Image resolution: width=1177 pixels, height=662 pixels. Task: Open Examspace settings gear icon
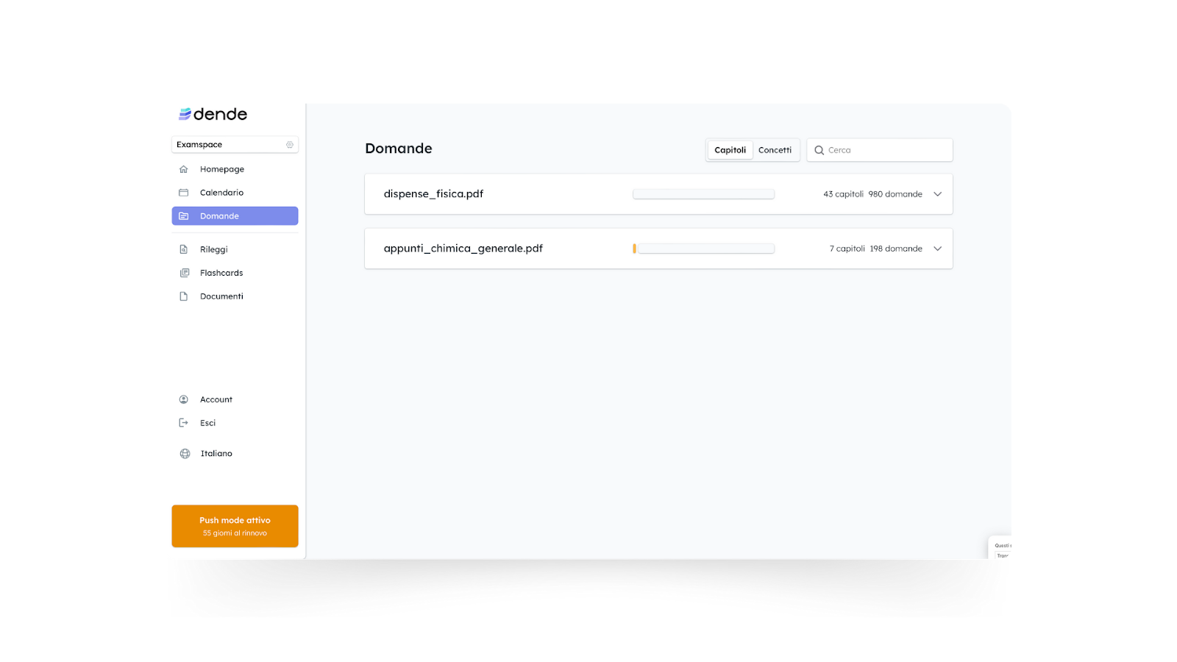point(290,145)
